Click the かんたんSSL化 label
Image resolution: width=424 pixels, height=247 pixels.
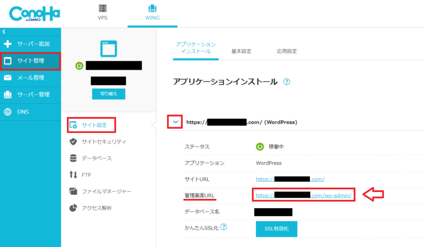(x=201, y=228)
